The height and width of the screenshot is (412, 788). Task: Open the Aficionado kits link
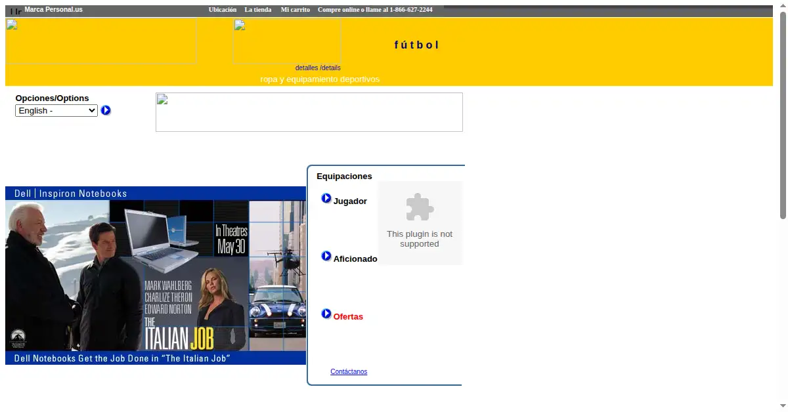click(355, 259)
